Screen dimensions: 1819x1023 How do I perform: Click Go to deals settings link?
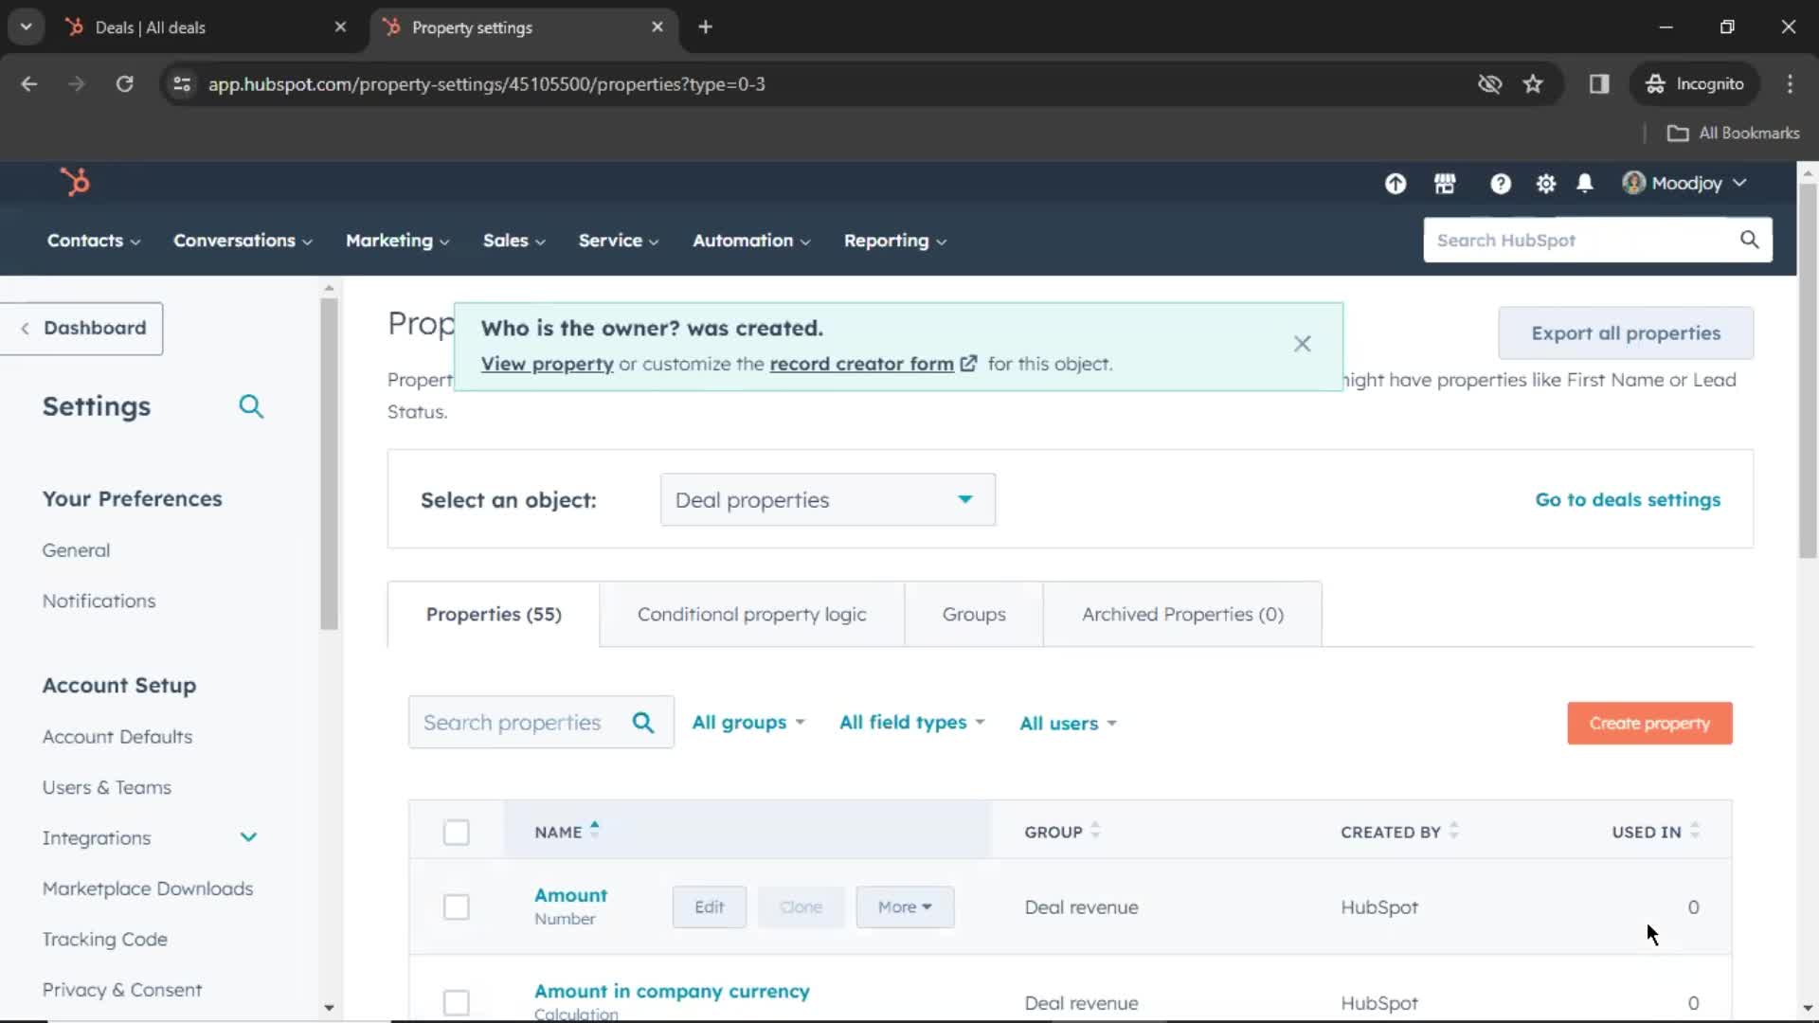pos(1628,499)
